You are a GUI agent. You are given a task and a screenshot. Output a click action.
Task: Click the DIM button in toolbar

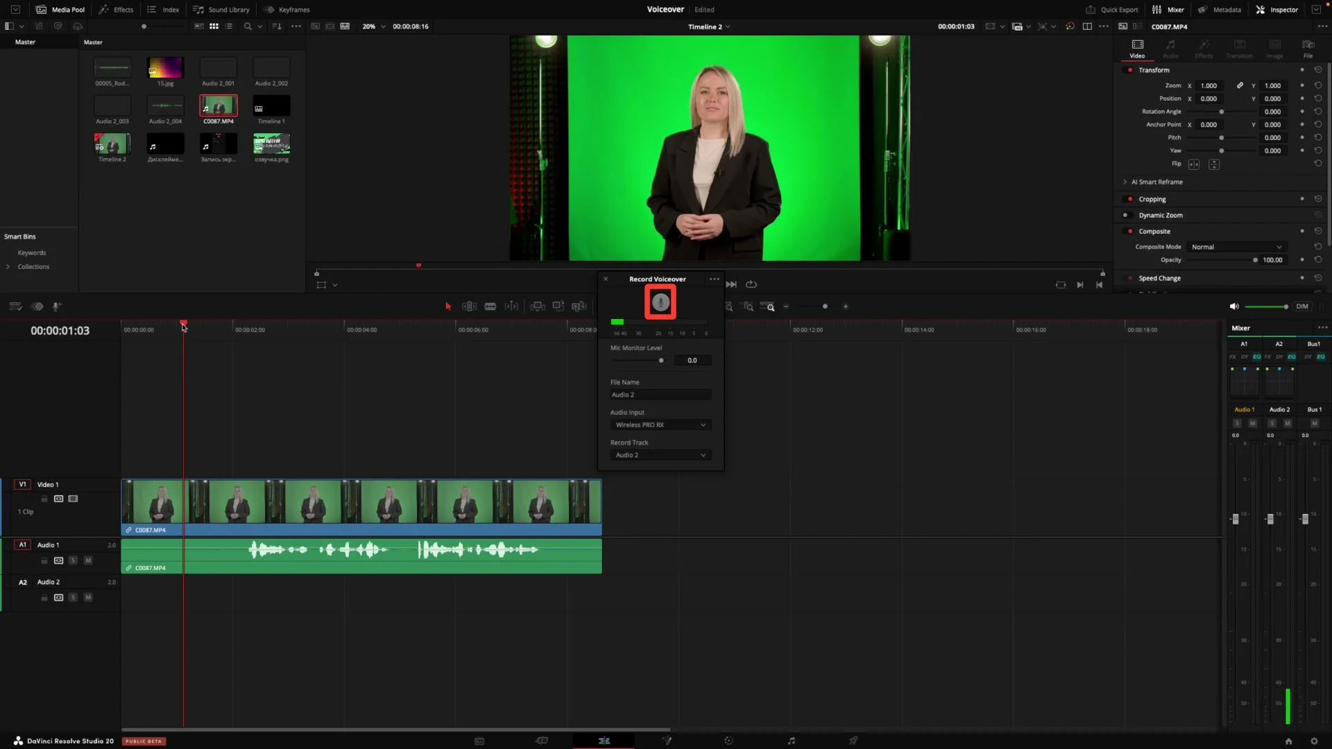[1302, 307]
